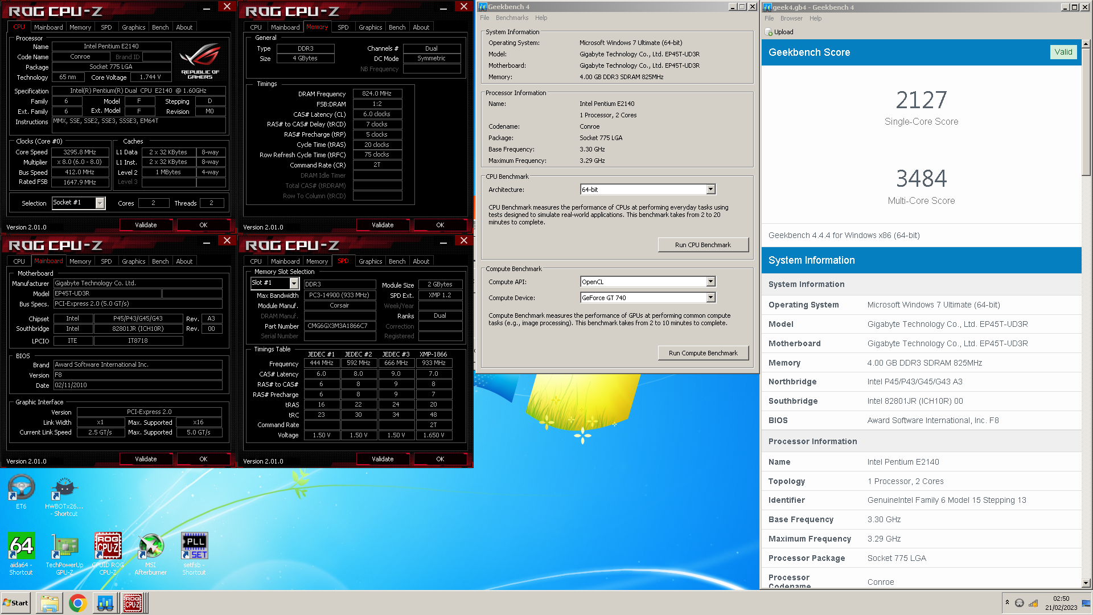The image size is (1093, 615).
Task: Select Bench tab in top-left CPU-Z window
Action: [x=161, y=27]
